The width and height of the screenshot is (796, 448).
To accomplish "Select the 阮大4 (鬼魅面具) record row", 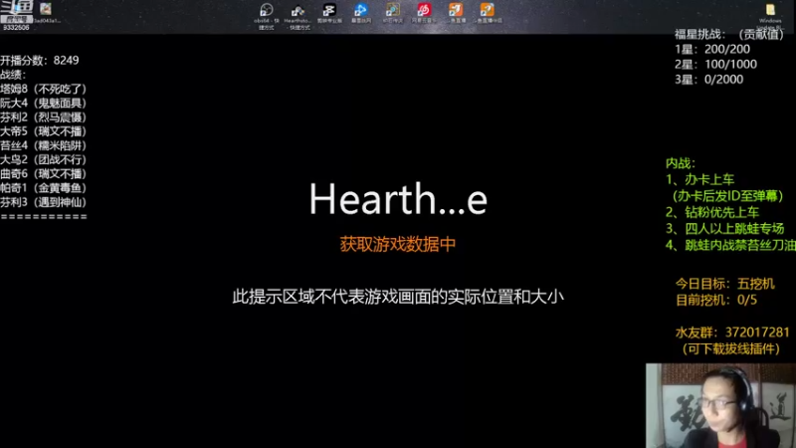I will coord(44,104).
